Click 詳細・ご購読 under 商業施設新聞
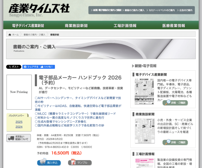 (x=175, y=142)
